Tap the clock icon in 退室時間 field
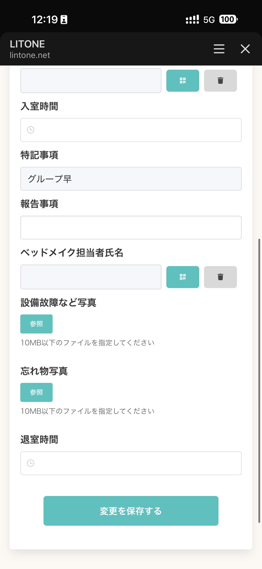The width and height of the screenshot is (262, 569). 30,463
